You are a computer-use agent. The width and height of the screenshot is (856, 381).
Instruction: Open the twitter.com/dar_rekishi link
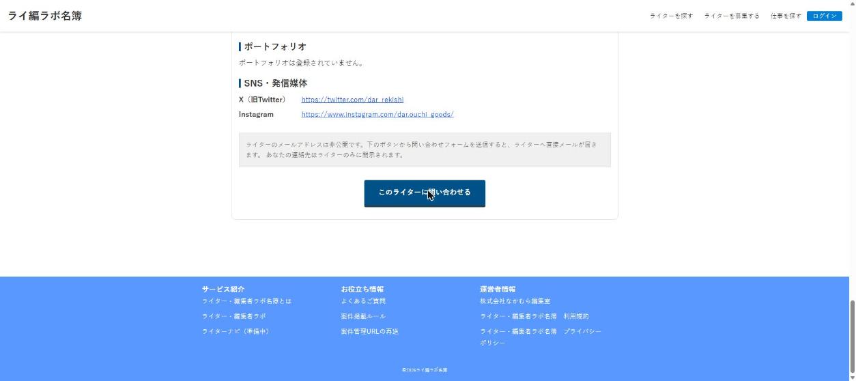pyautogui.click(x=352, y=100)
